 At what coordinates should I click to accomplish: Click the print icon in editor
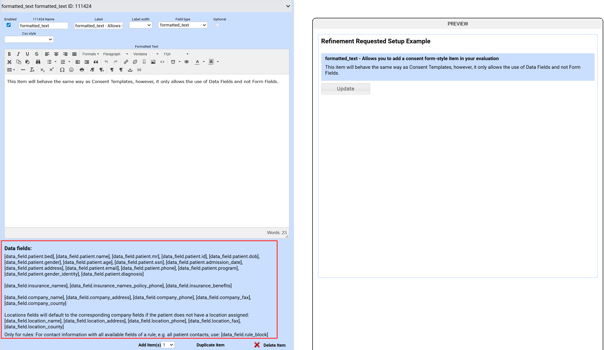82,70
